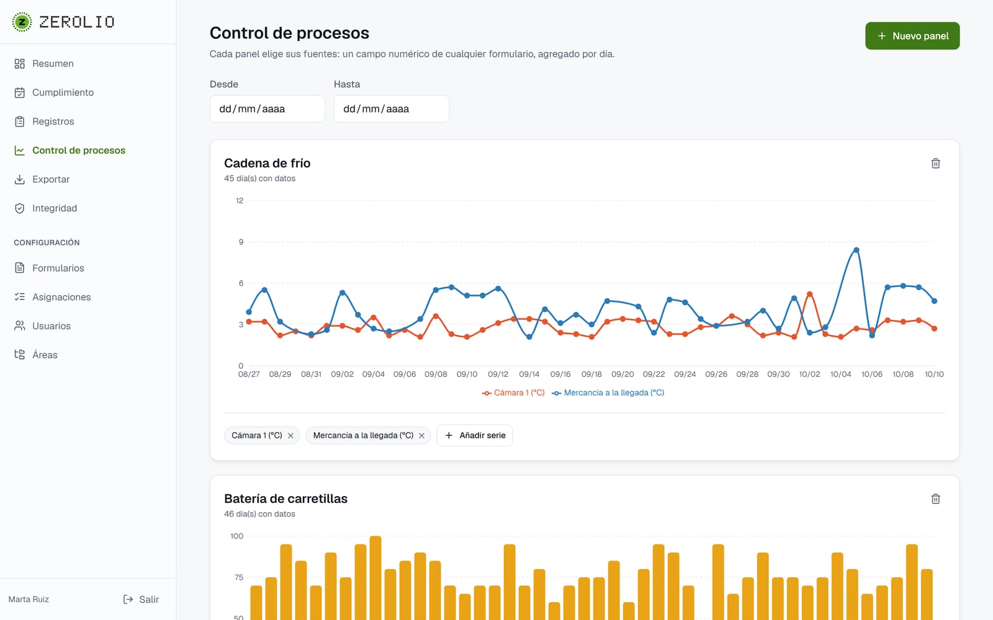Delete the Batería de carretillas panel
The width and height of the screenshot is (993, 620).
[x=935, y=498]
